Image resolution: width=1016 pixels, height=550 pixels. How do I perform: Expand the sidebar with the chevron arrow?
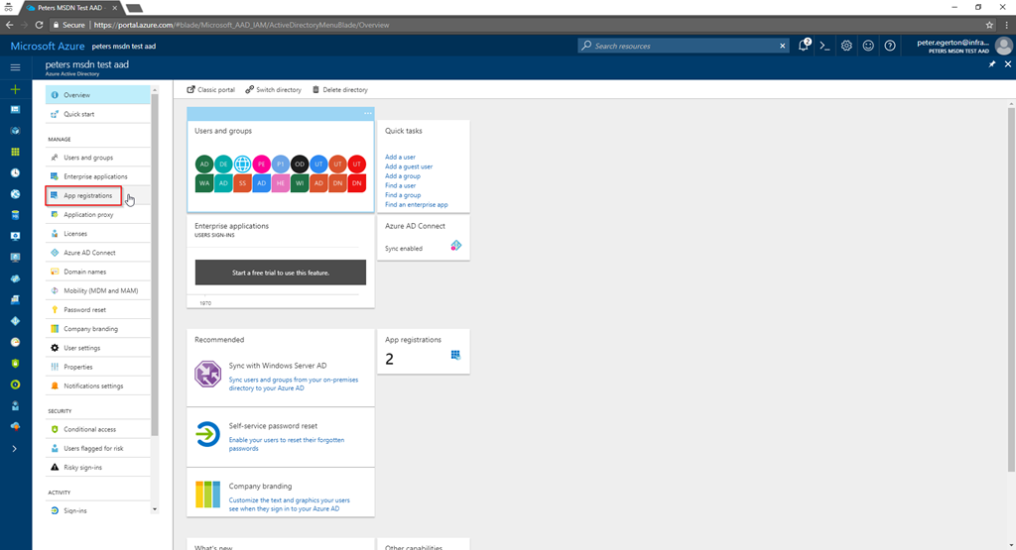(15, 449)
